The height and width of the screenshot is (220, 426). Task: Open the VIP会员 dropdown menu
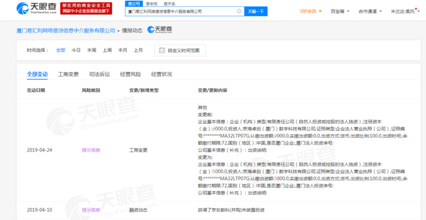point(311,11)
